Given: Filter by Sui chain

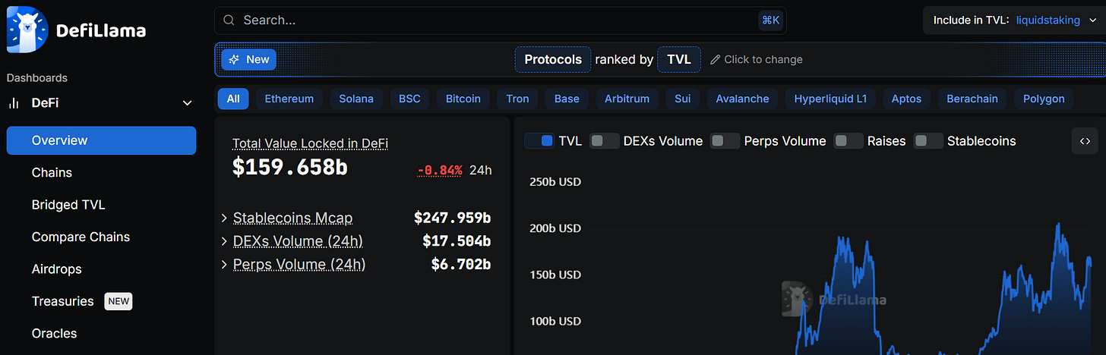Looking at the screenshot, I should point(683,99).
